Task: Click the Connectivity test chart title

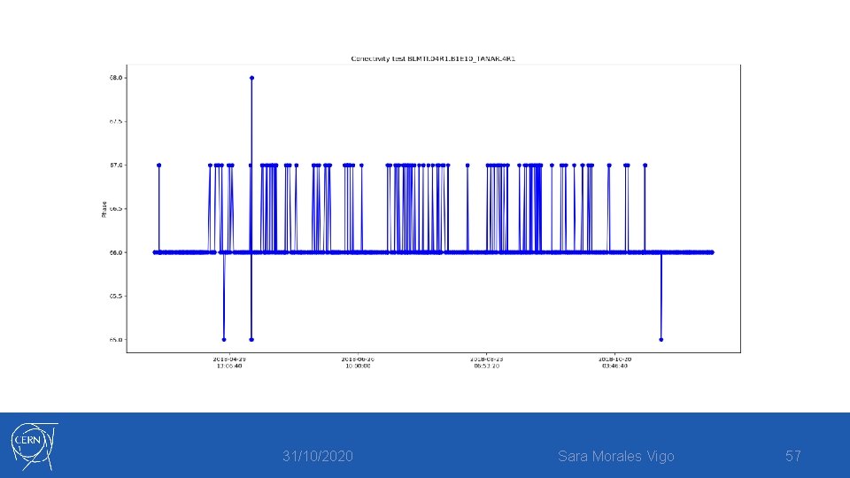Action: coord(433,58)
